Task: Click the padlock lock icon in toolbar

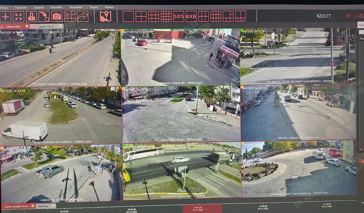Action: tap(31, 16)
